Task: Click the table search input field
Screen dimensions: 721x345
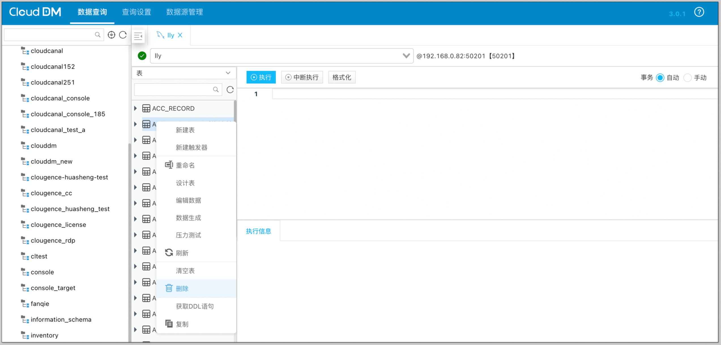Action: point(173,90)
